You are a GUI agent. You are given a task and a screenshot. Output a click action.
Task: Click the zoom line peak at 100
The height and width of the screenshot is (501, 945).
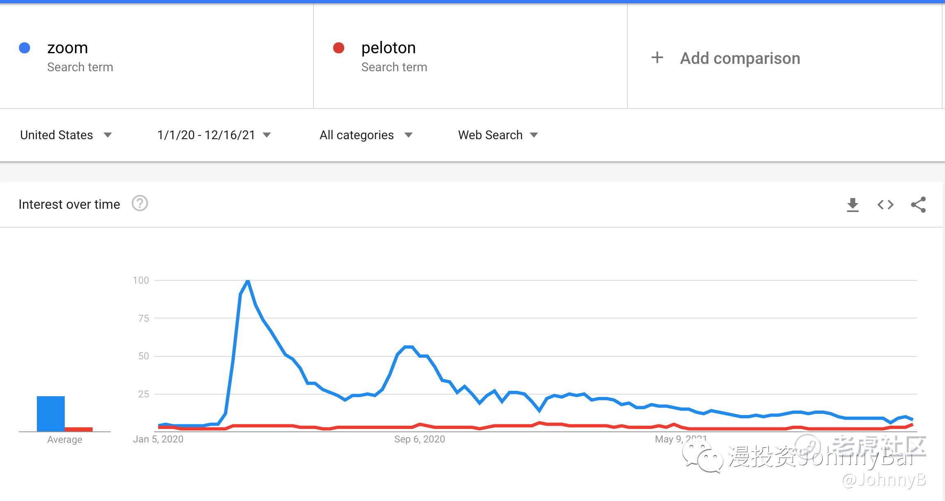coord(248,281)
